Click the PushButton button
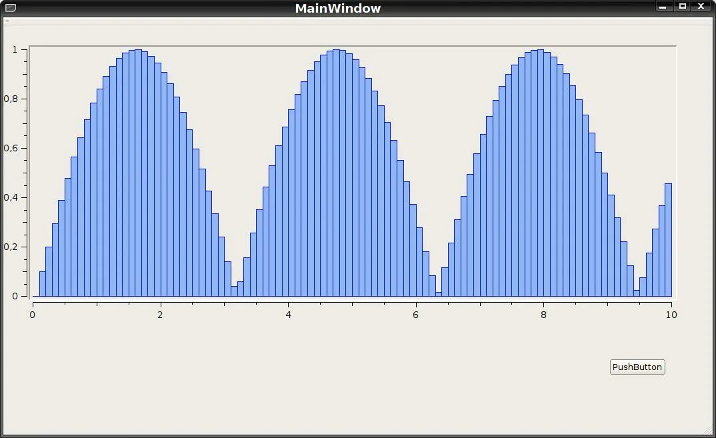The image size is (716, 438). point(637,367)
